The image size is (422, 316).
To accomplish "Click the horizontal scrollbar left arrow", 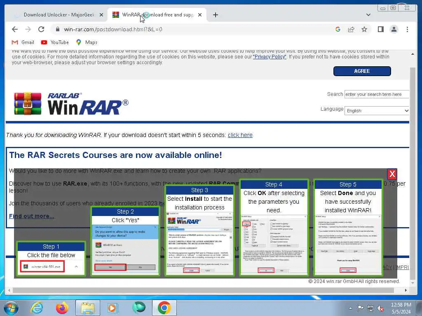I will click(x=9, y=290).
